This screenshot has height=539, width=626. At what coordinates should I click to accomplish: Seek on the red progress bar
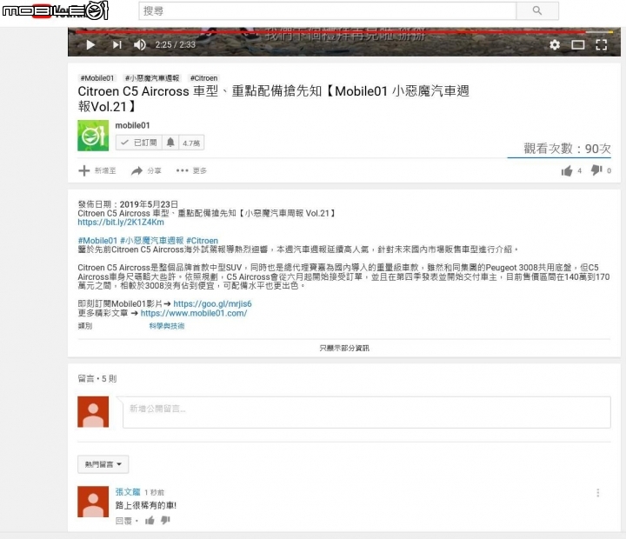click(x=330, y=31)
